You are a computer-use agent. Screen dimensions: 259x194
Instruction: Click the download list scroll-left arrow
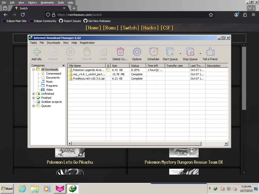[x=70, y=144]
